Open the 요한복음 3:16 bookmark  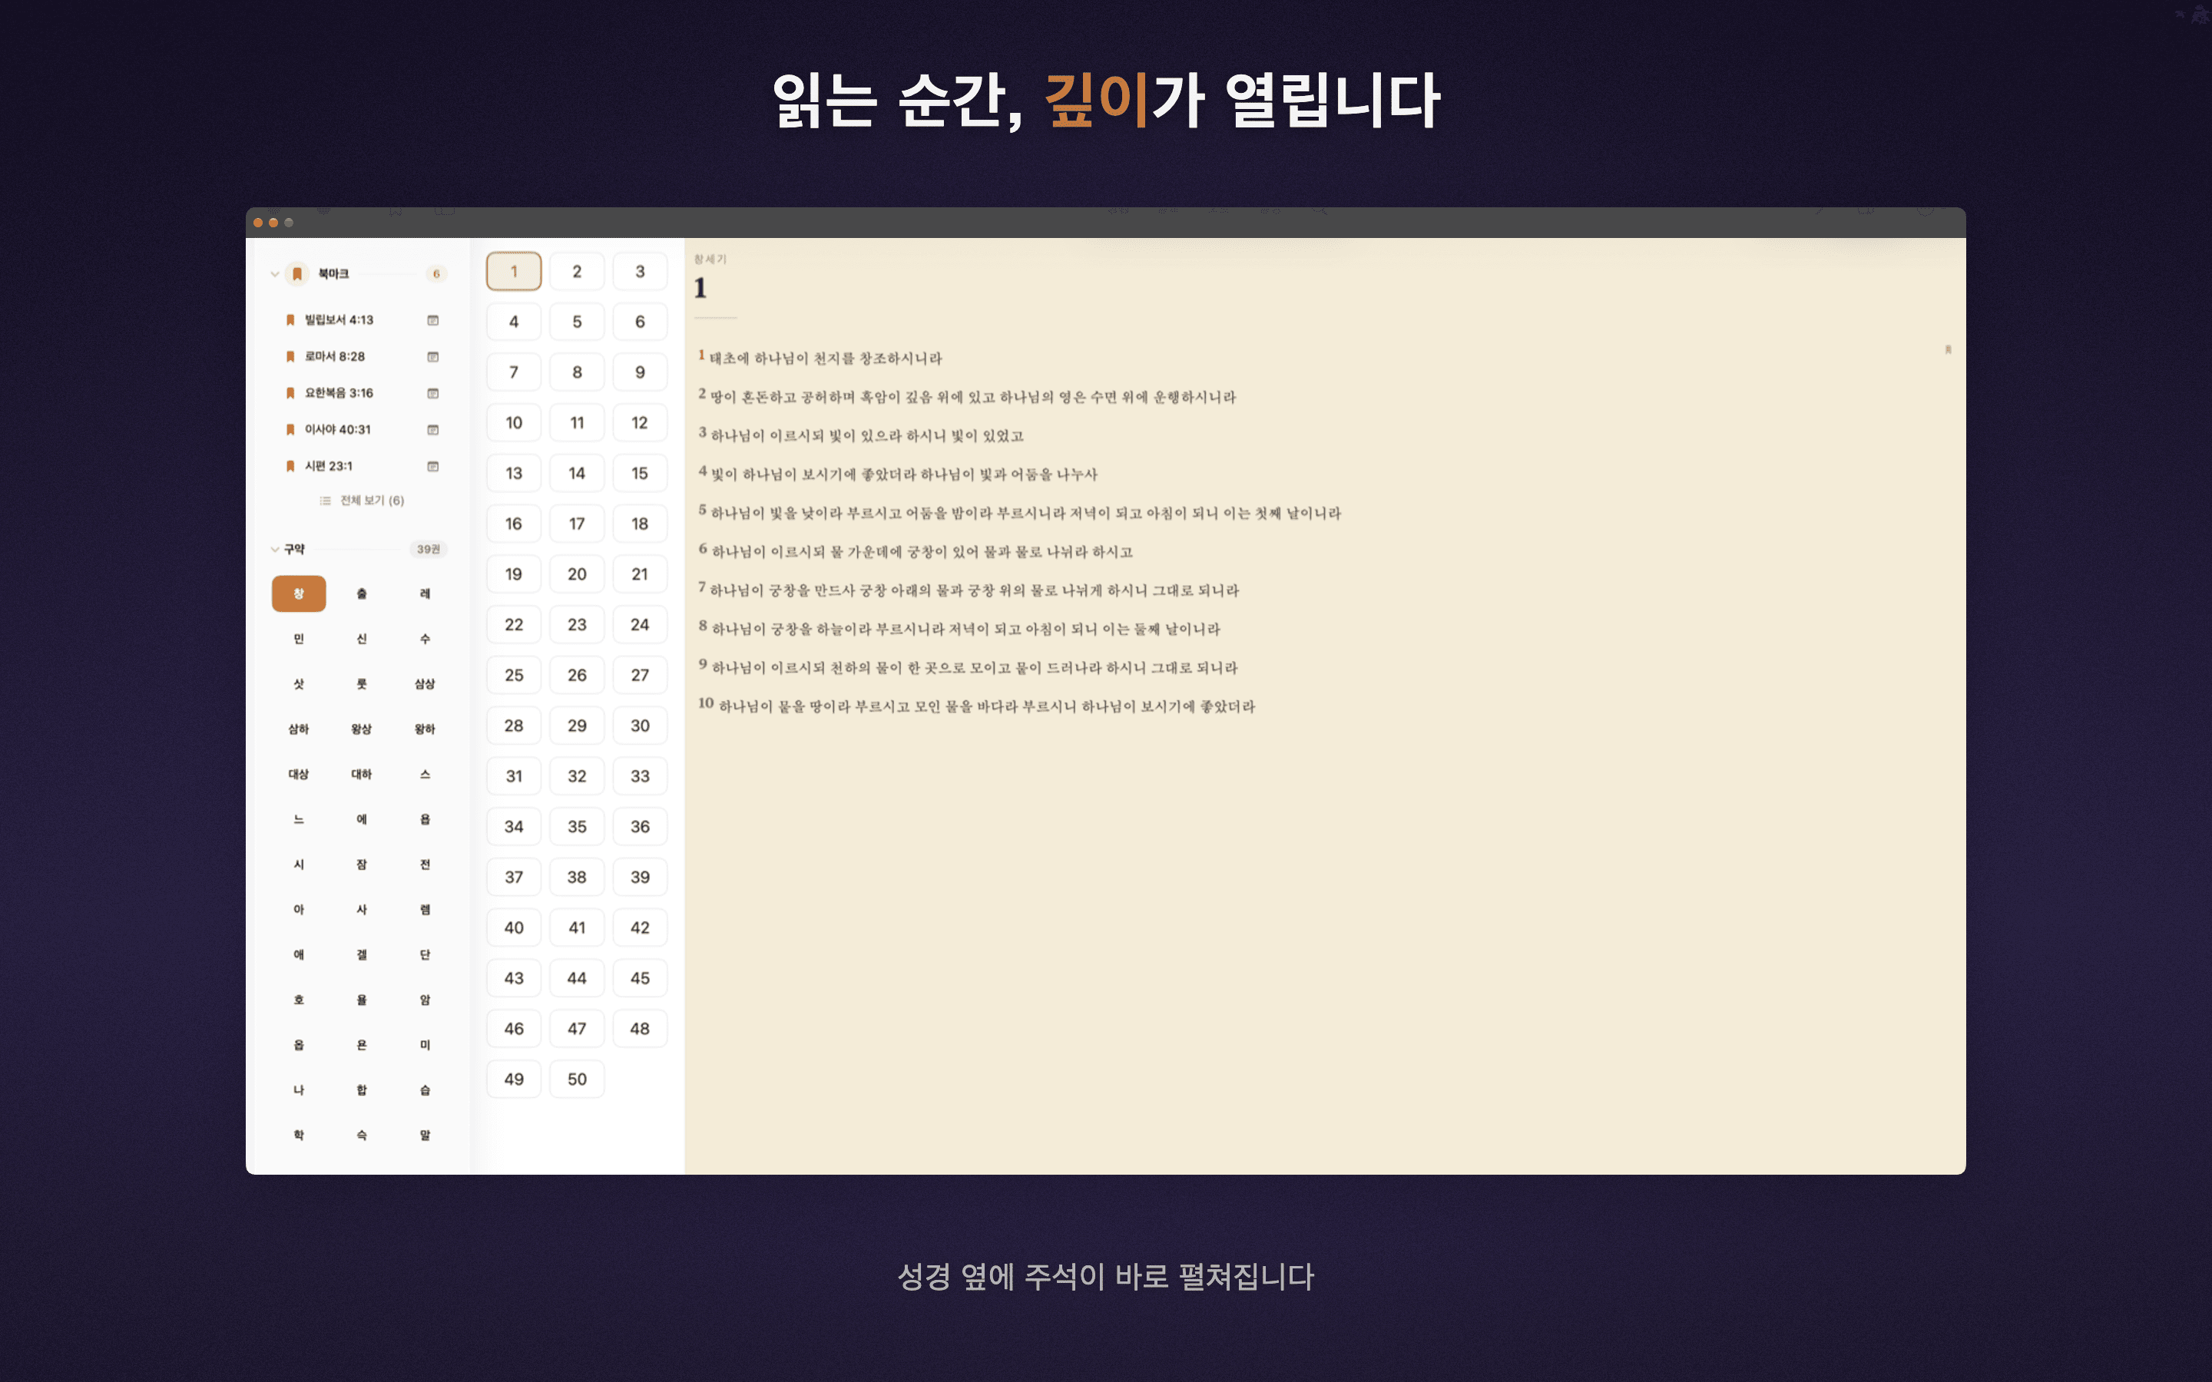[338, 393]
